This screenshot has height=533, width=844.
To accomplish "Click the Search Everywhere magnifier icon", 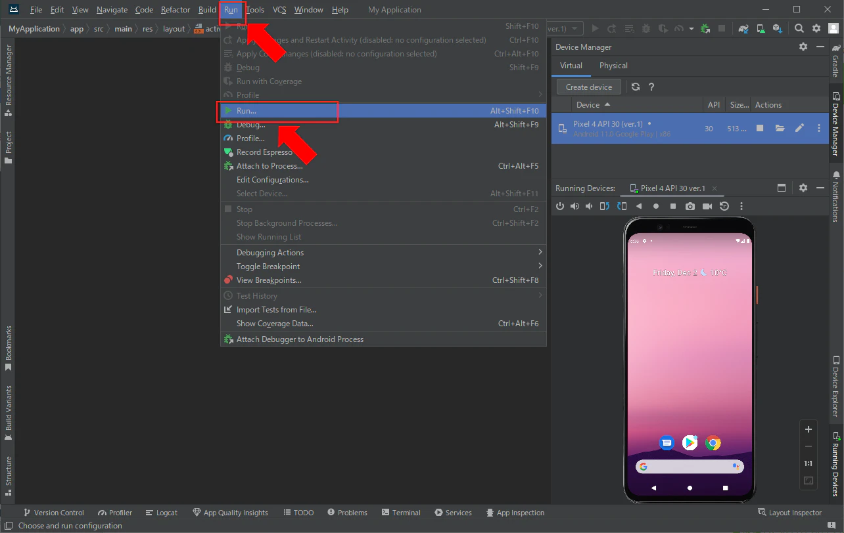I will 799,29.
